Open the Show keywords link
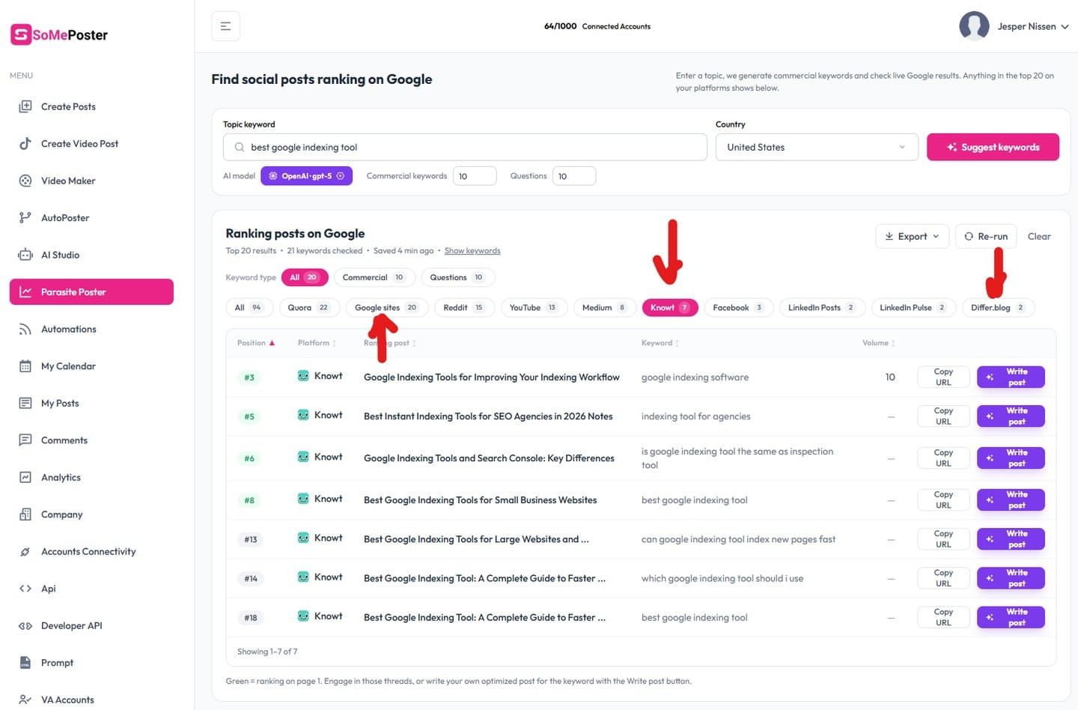Viewport: 1078px width, 710px height. point(472,251)
